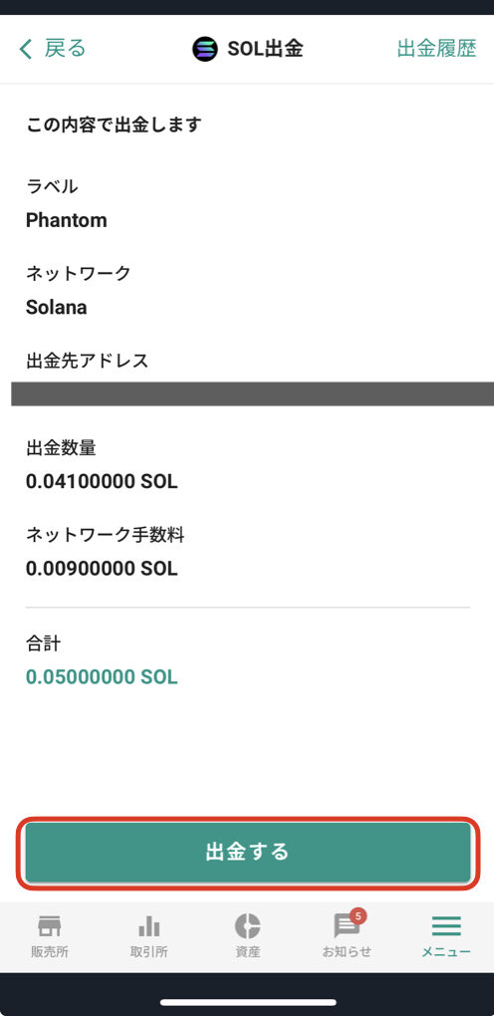Switch to お知らせ tab label
The height and width of the screenshot is (1016, 494).
(x=347, y=952)
